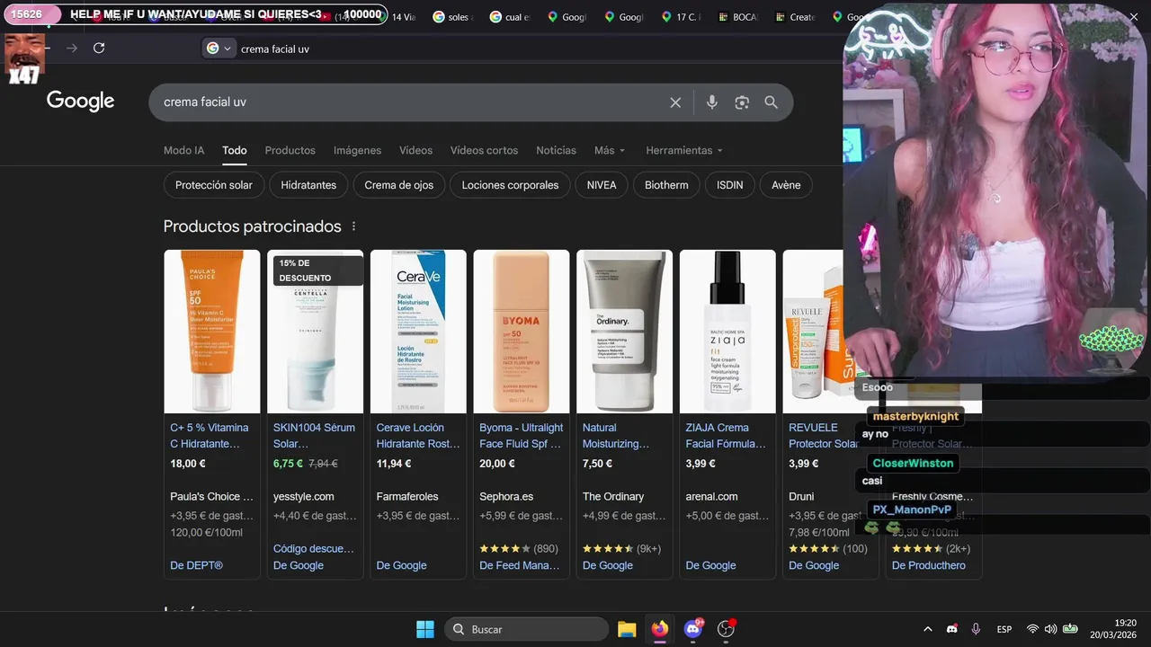Switch to Imágenes tab

pyautogui.click(x=357, y=150)
